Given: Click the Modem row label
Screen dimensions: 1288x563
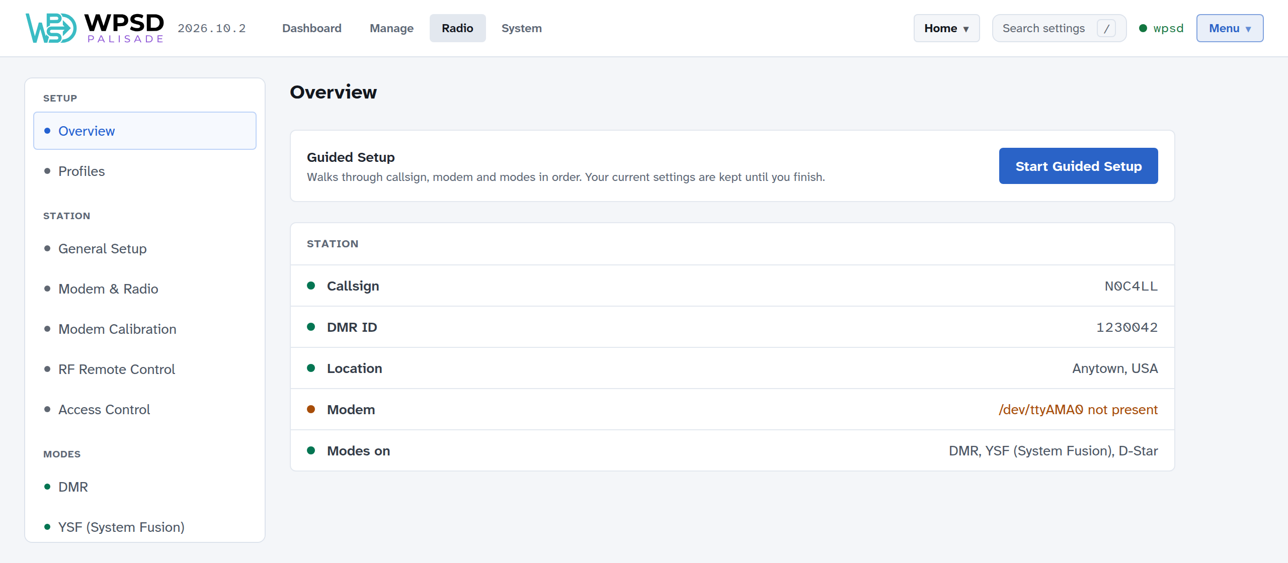Looking at the screenshot, I should [351, 410].
